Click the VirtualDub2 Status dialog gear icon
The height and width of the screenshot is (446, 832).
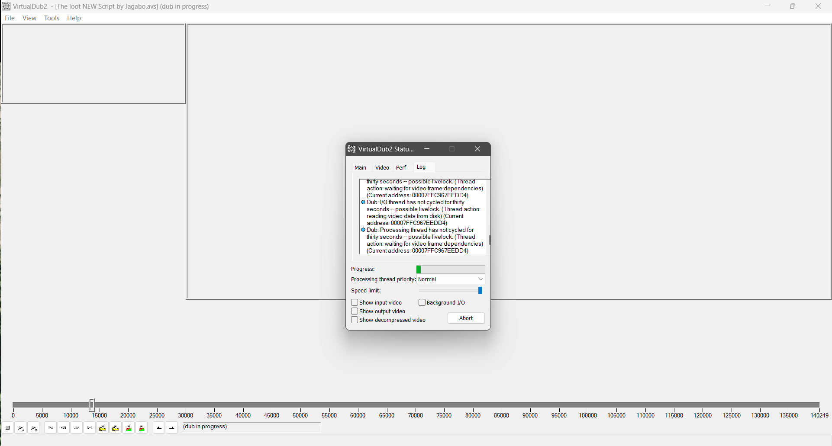[352, 149]
